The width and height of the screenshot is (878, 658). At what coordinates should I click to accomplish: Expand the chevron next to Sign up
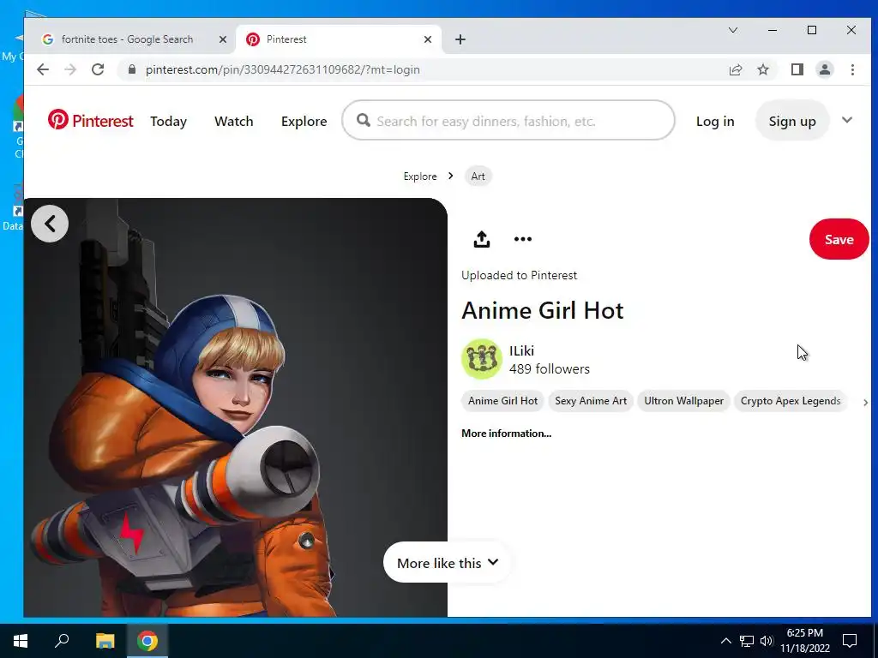tap(847, 120)
